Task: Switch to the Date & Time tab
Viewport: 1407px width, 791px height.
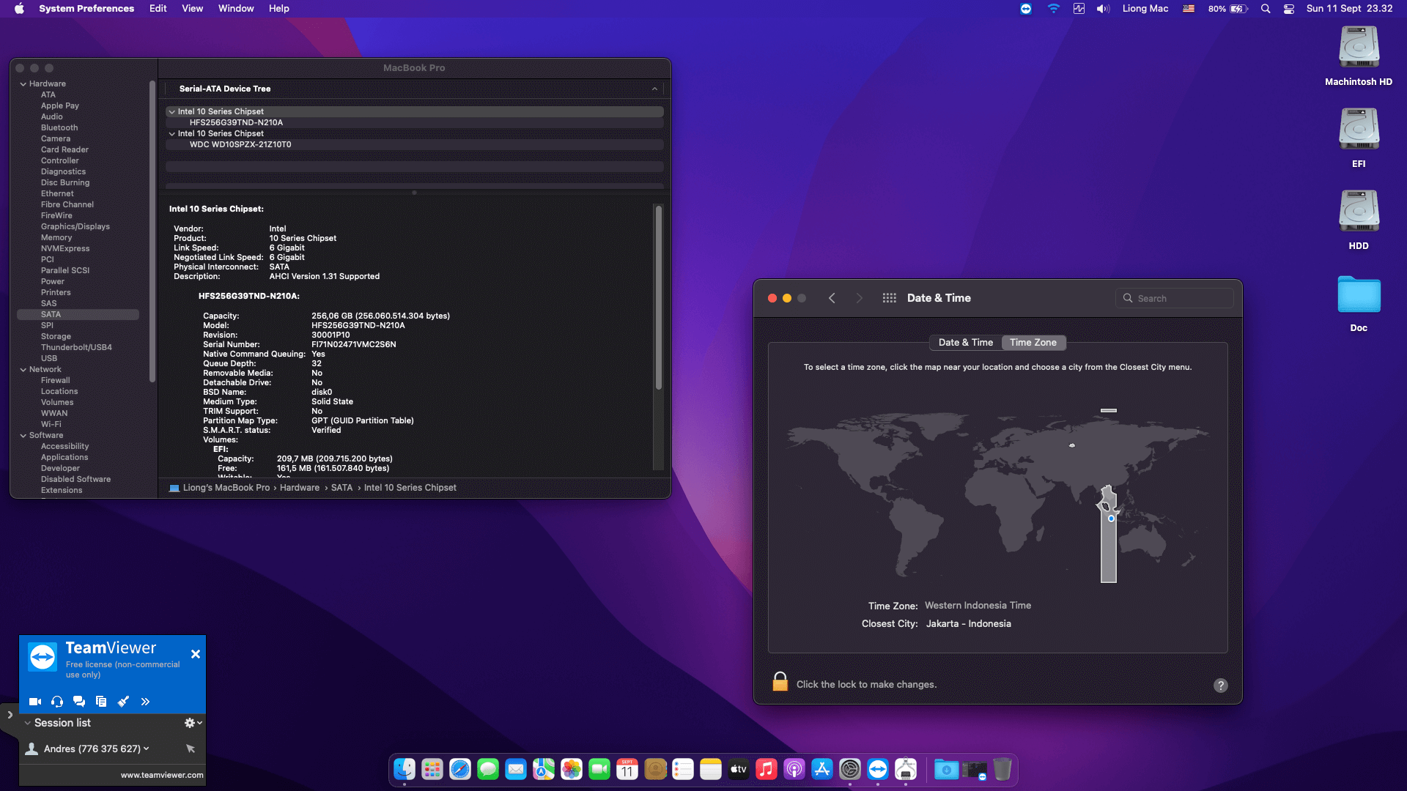Action: 965,342
